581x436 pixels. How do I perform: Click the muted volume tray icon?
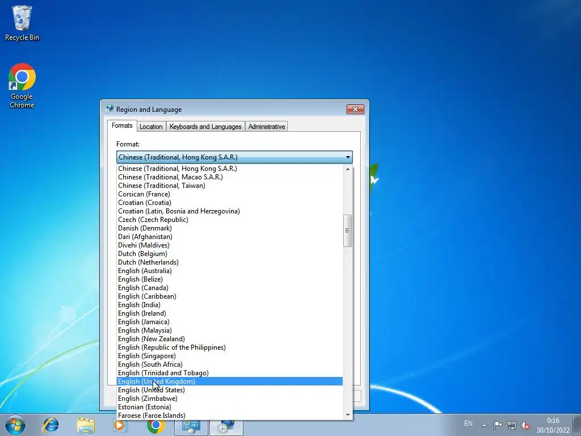pos(525,425)
